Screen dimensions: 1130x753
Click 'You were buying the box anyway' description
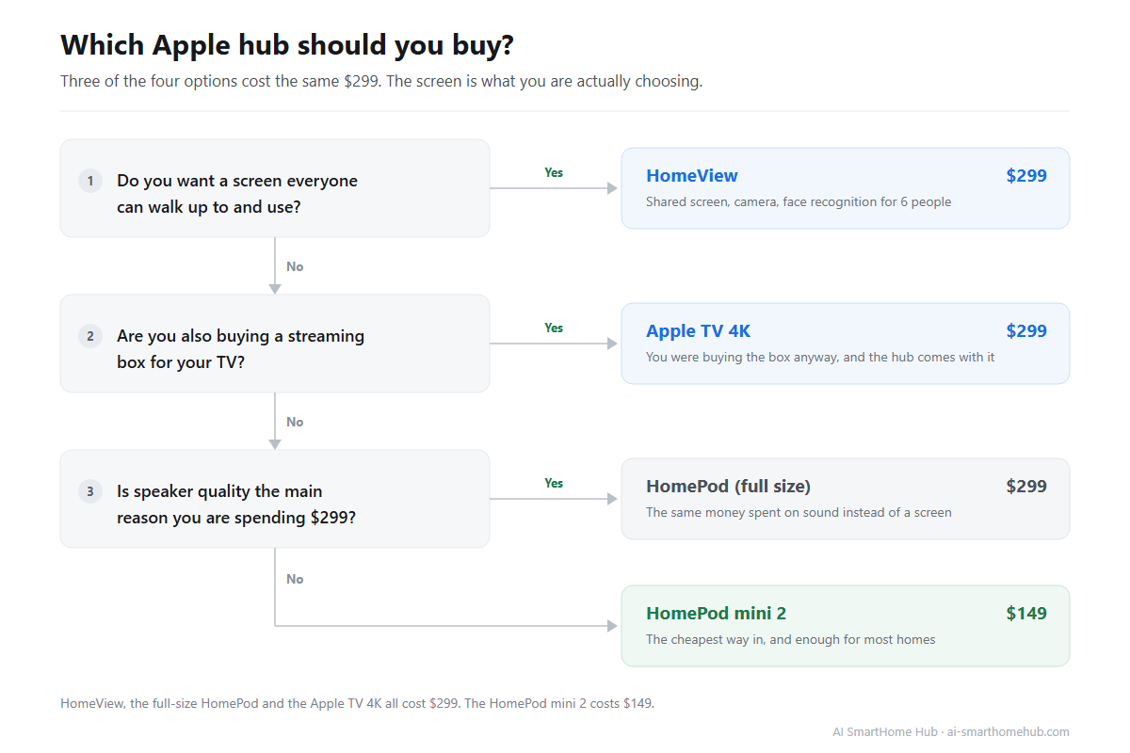(x=820, y=357)
